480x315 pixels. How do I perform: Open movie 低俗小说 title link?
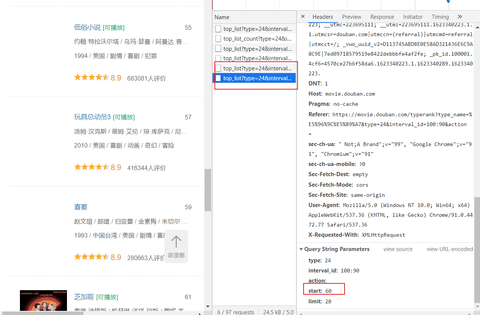coord(87,27)
